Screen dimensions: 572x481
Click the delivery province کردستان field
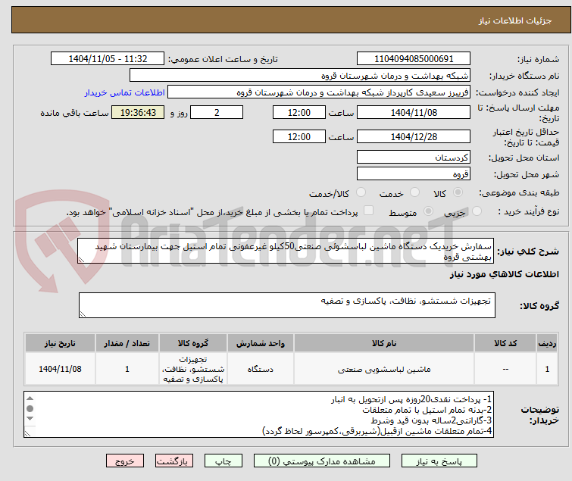tap(414, 157)
